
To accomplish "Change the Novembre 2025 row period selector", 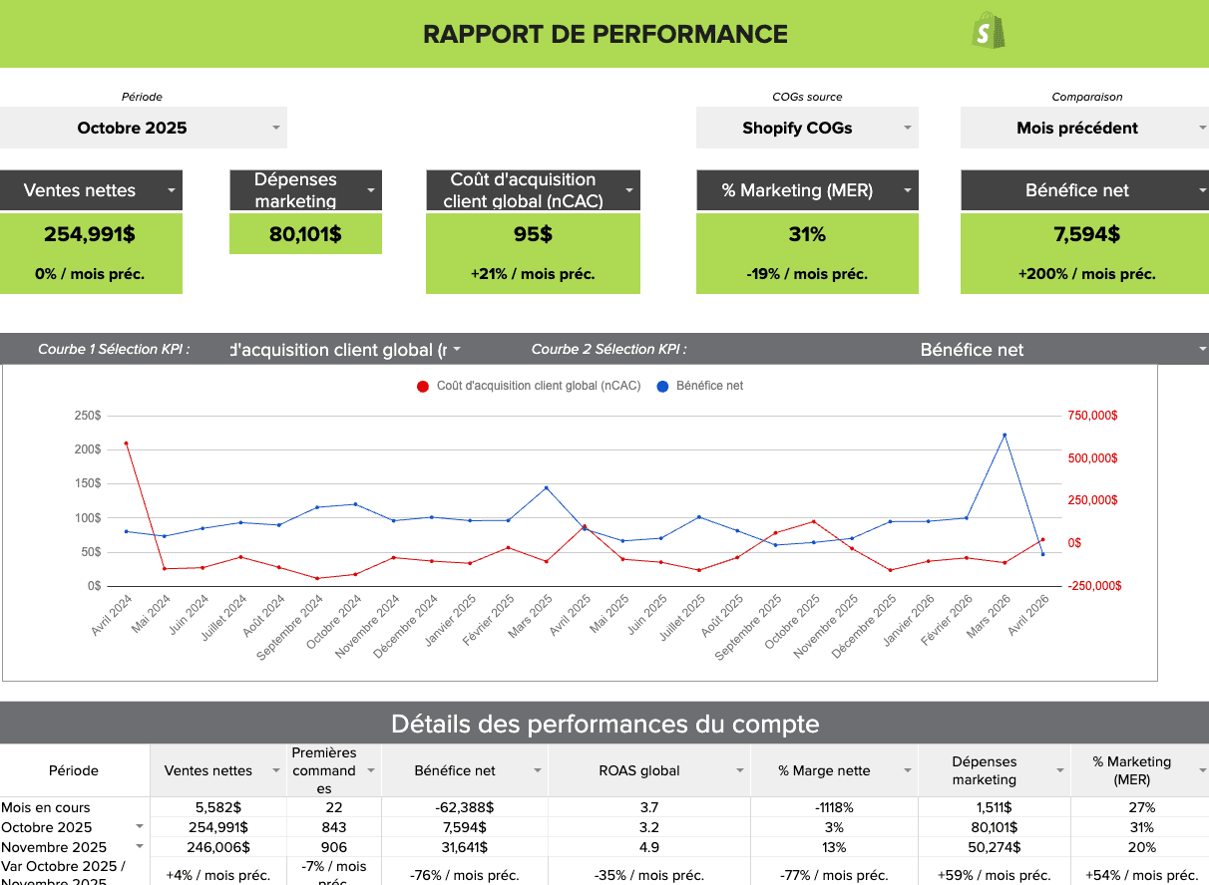I will pos(140,847).
